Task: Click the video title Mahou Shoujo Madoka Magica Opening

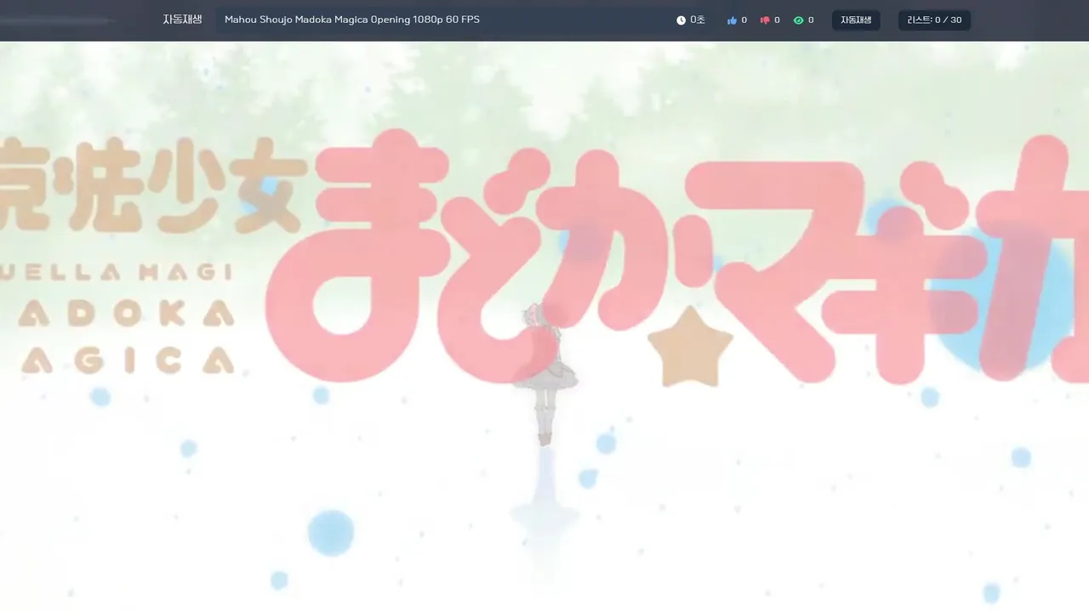Action: [x=352, y=20]
